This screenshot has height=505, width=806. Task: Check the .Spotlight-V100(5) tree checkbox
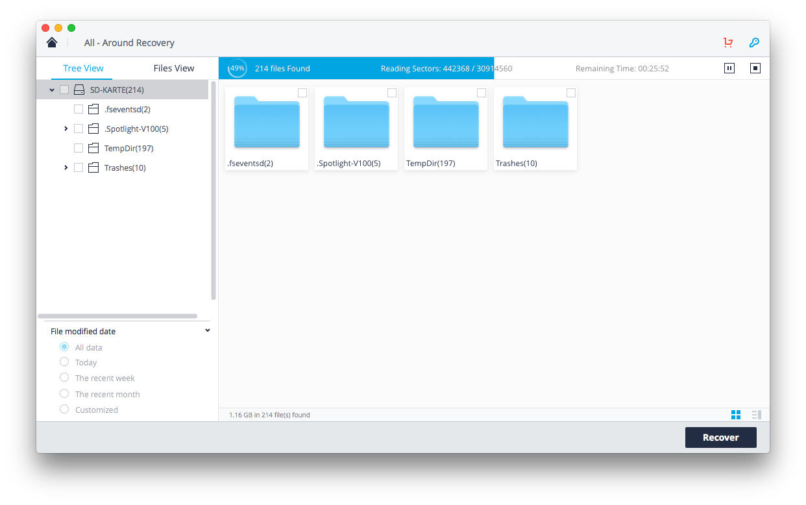79,129
